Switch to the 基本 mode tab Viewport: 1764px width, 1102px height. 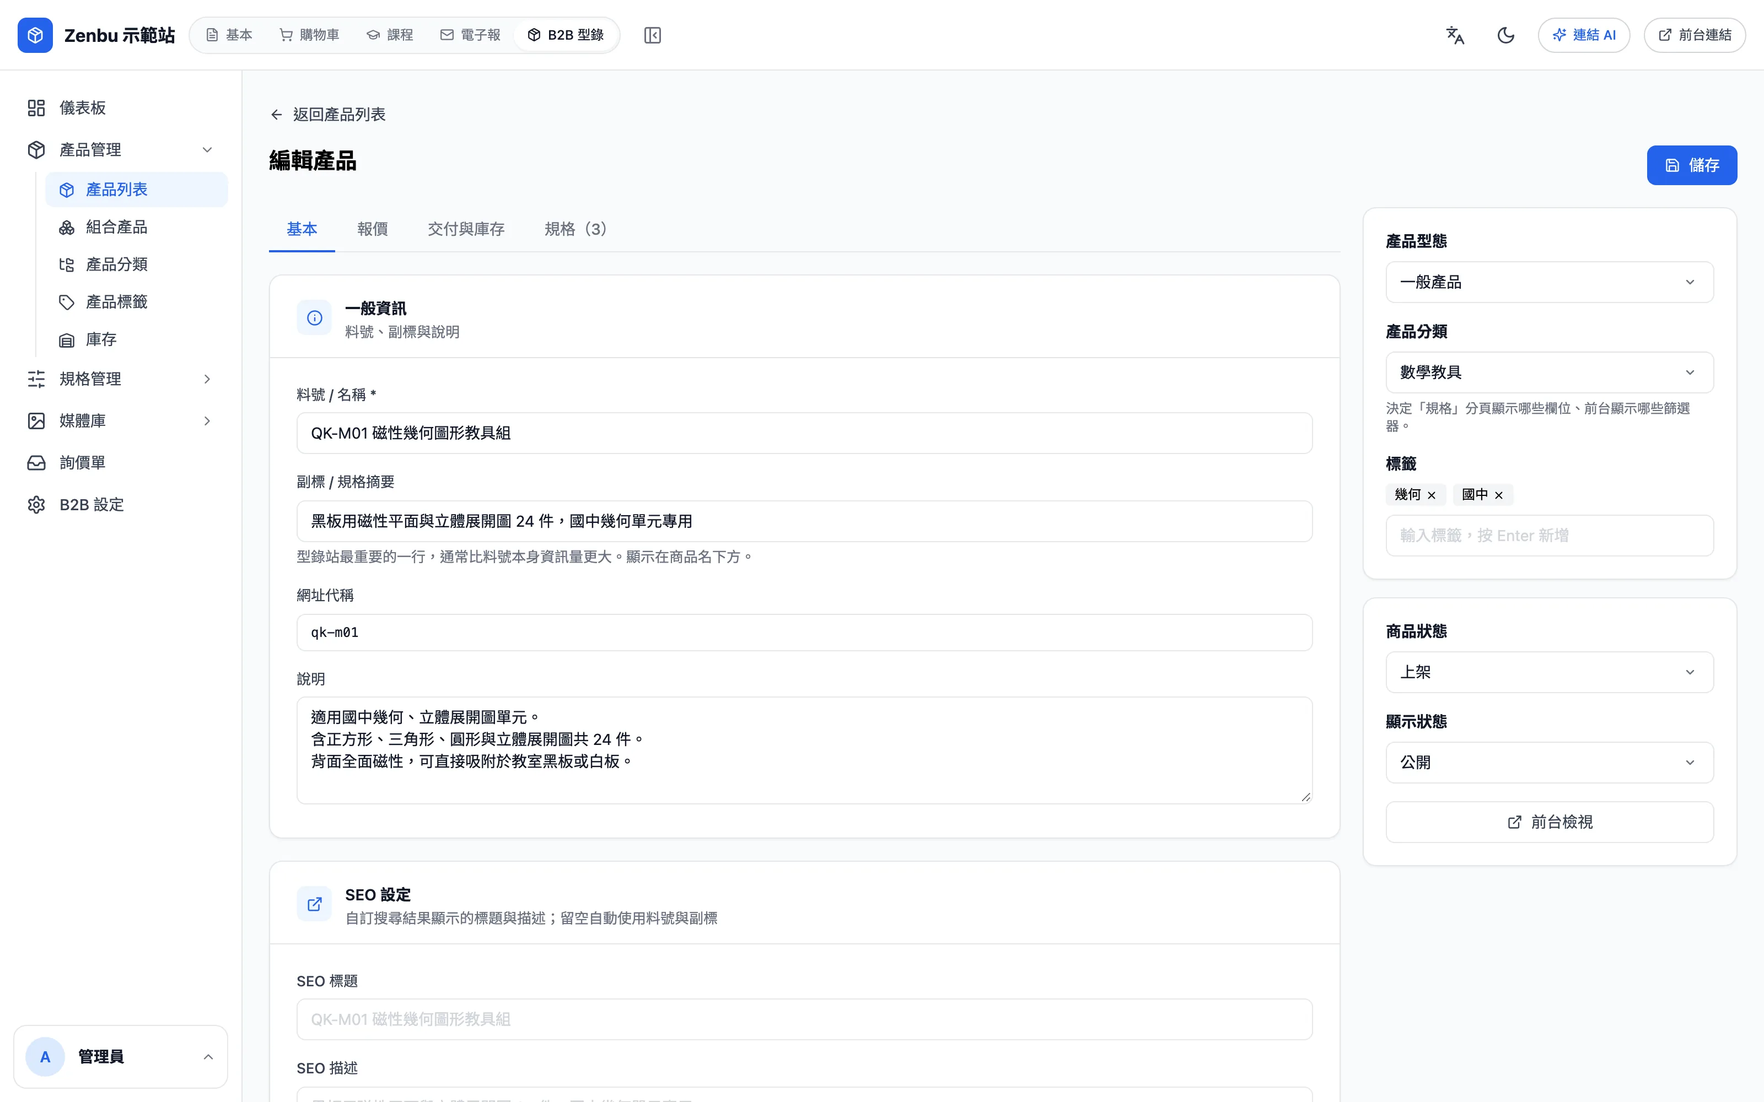(x=229, y=35)
